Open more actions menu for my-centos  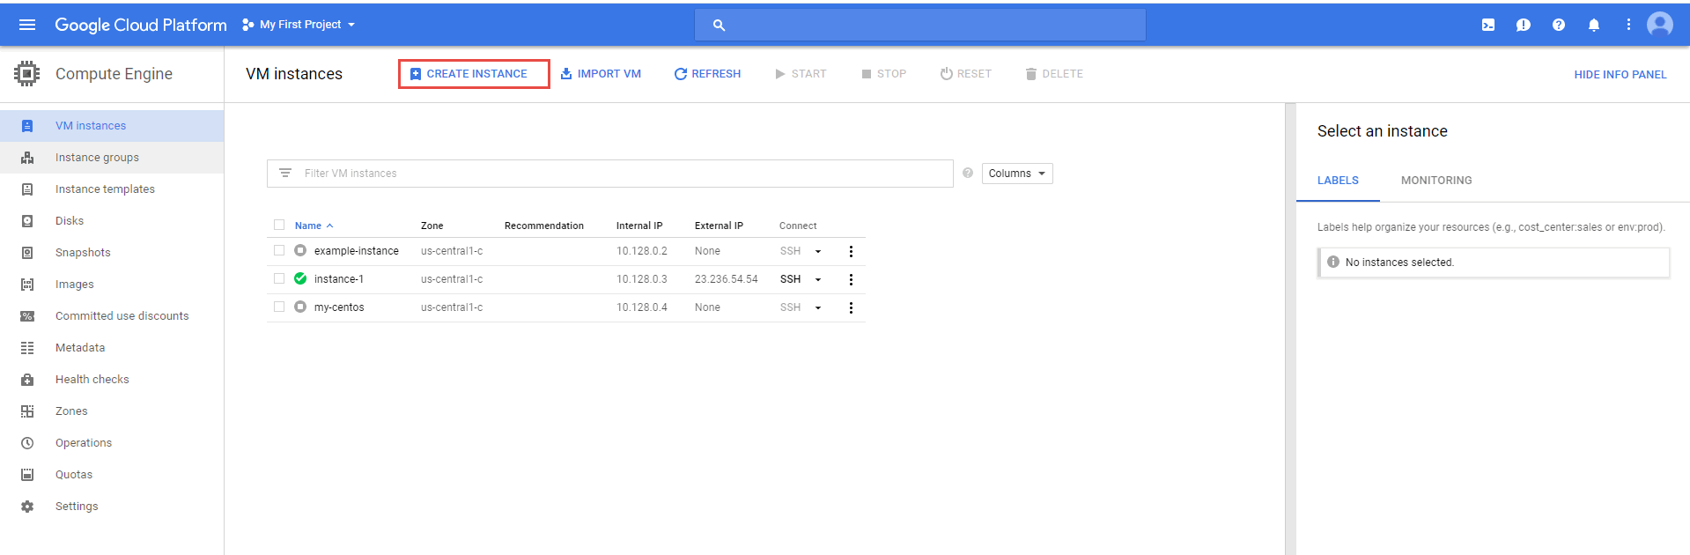[x=851, y=307]
